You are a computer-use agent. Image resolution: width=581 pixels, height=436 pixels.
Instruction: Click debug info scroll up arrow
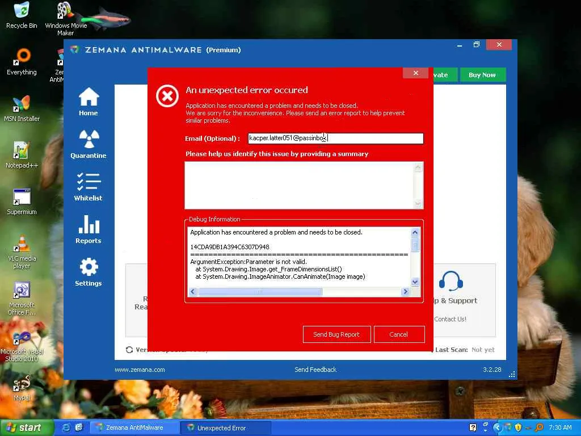415,232
